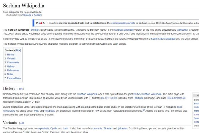Edit the Variants section
Viewport: 199px width, 133px height.
tap(22, 123)
